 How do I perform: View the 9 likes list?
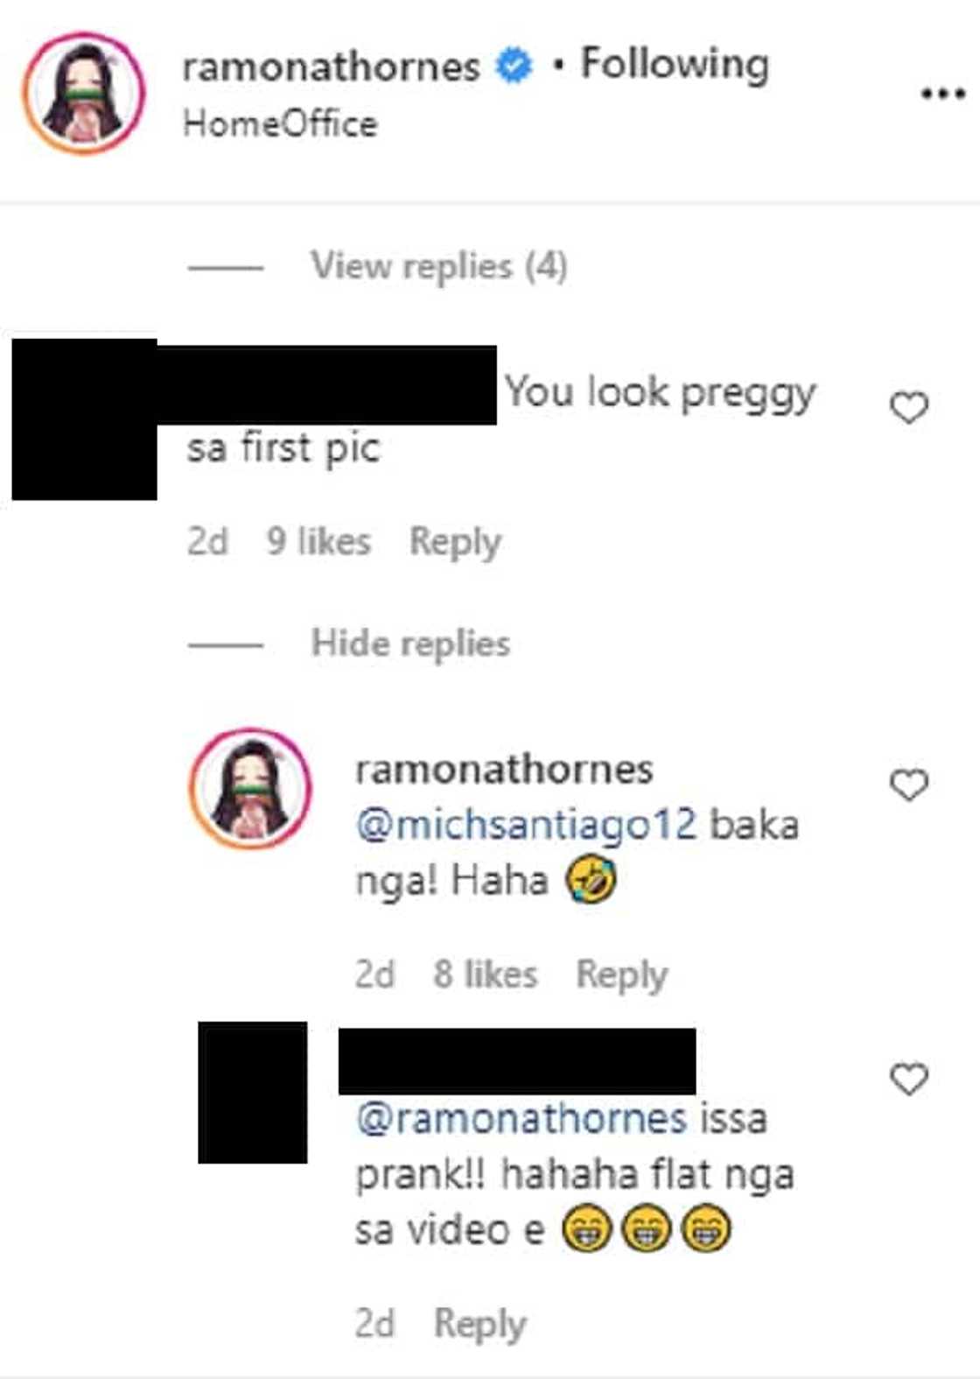click(x=318, y=542)
